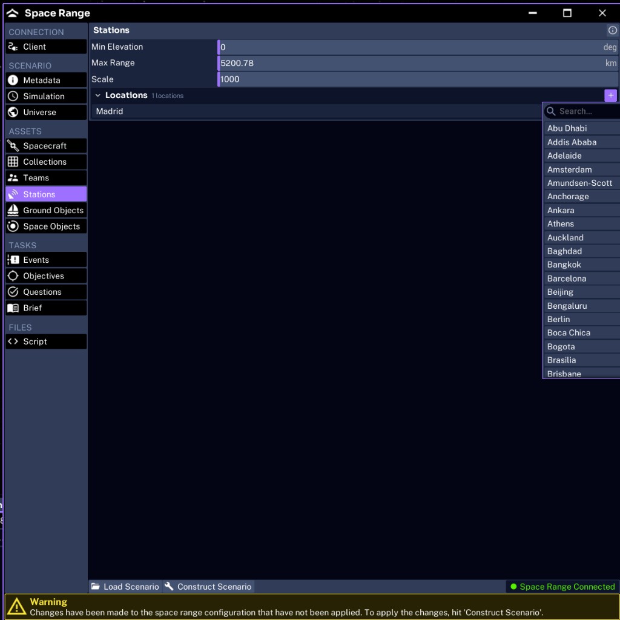Click the Scale value field
This screenshot has height=620, width=620.
click(418, 79)
